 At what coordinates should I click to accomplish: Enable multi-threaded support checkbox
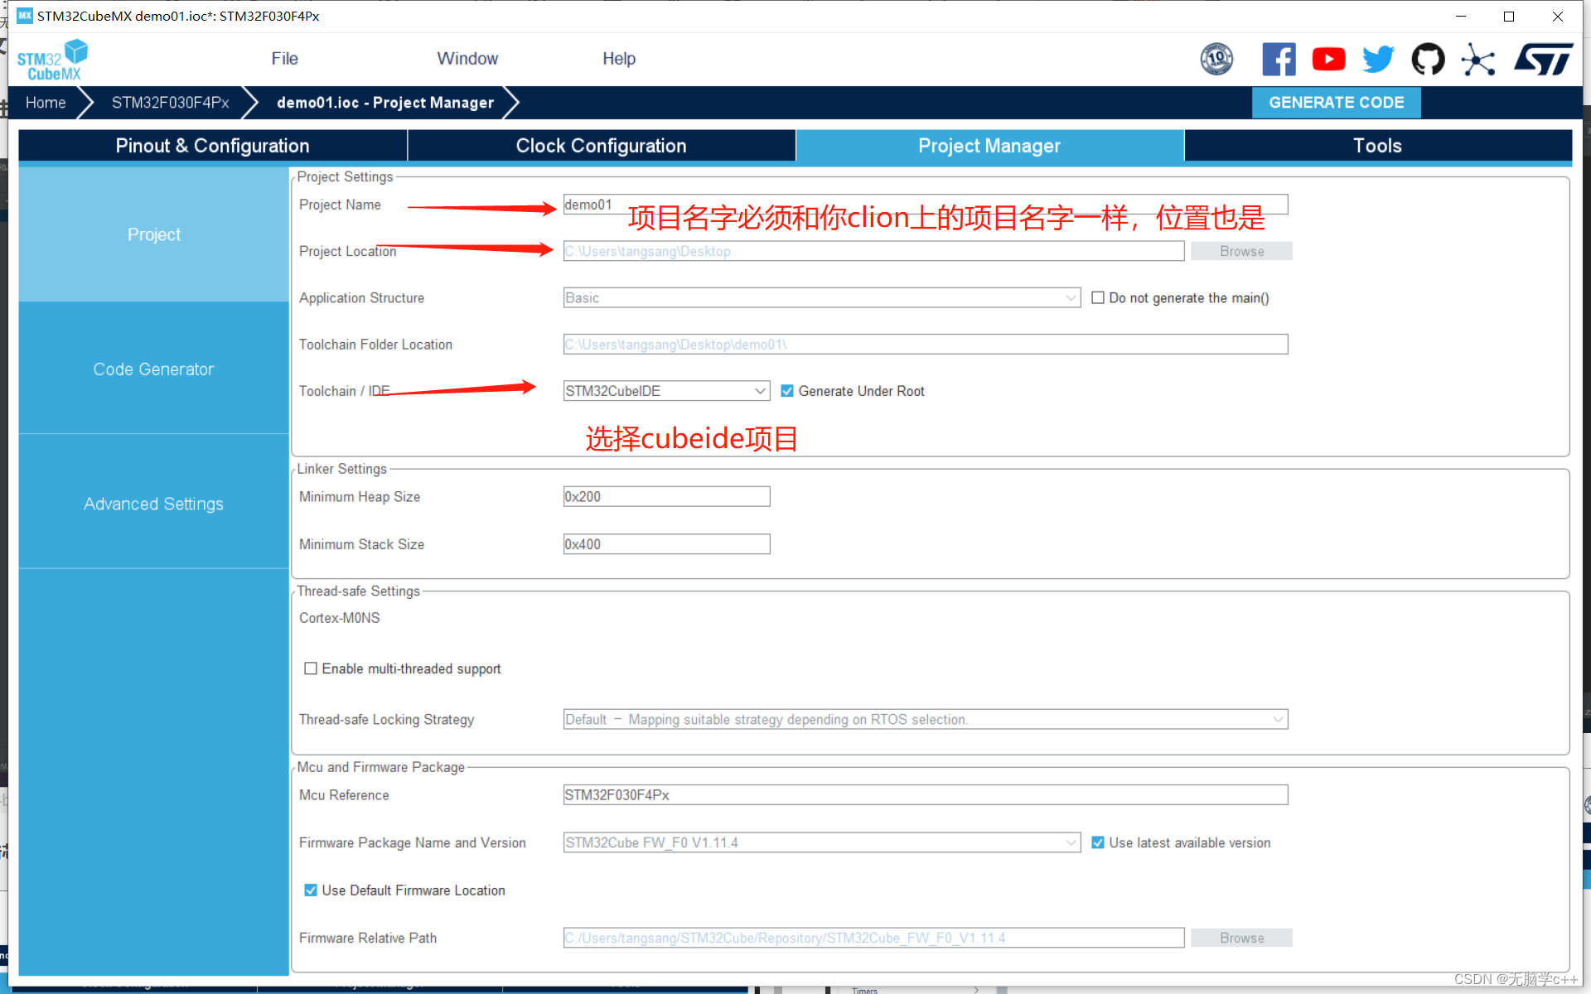point(311,668)
